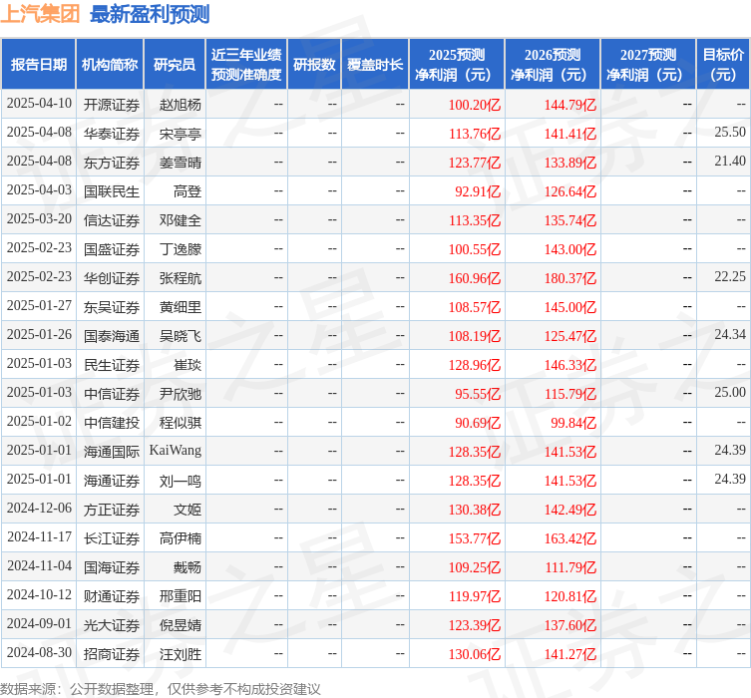Select the 报告日期 column header

pos(38,64)
